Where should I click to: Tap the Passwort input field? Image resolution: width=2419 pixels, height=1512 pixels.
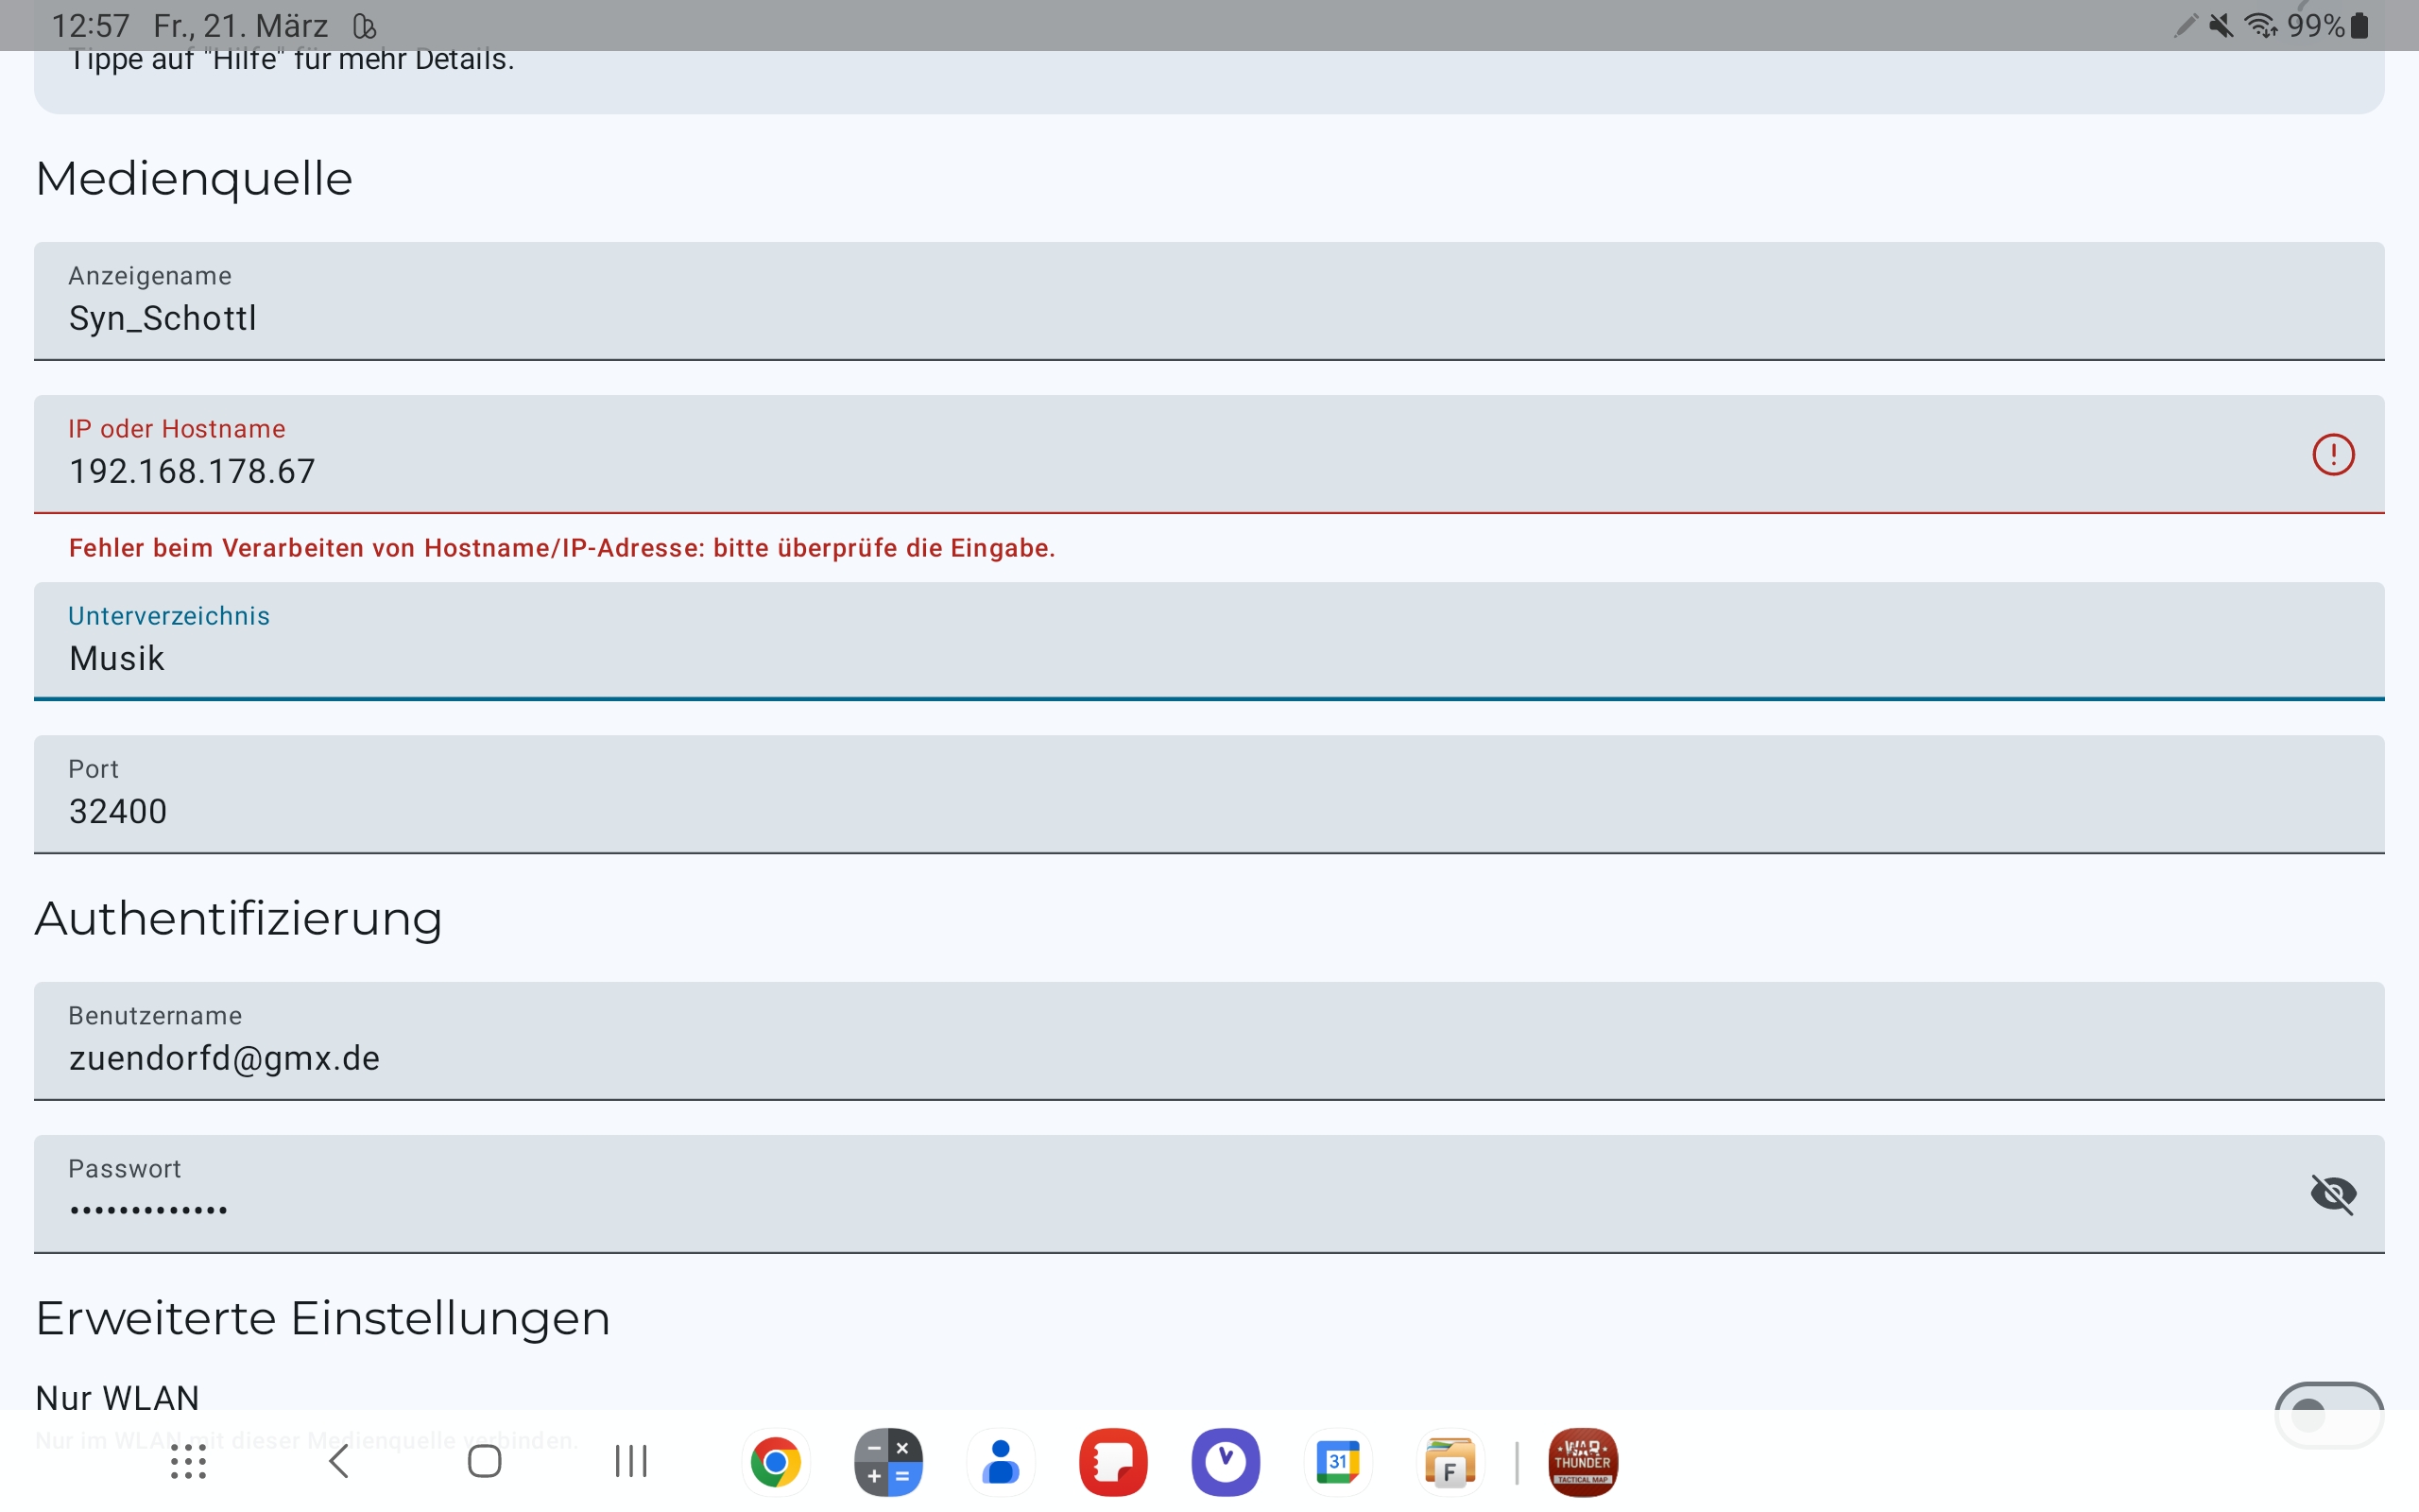click(1209, 1194)
